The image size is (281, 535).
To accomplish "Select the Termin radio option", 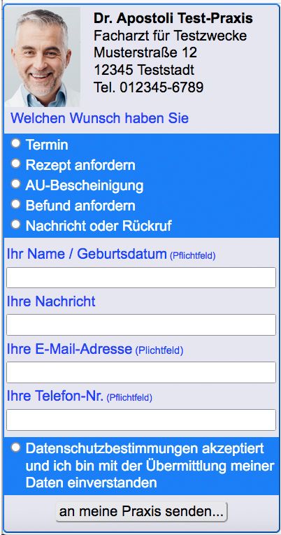I will point(15,143).
